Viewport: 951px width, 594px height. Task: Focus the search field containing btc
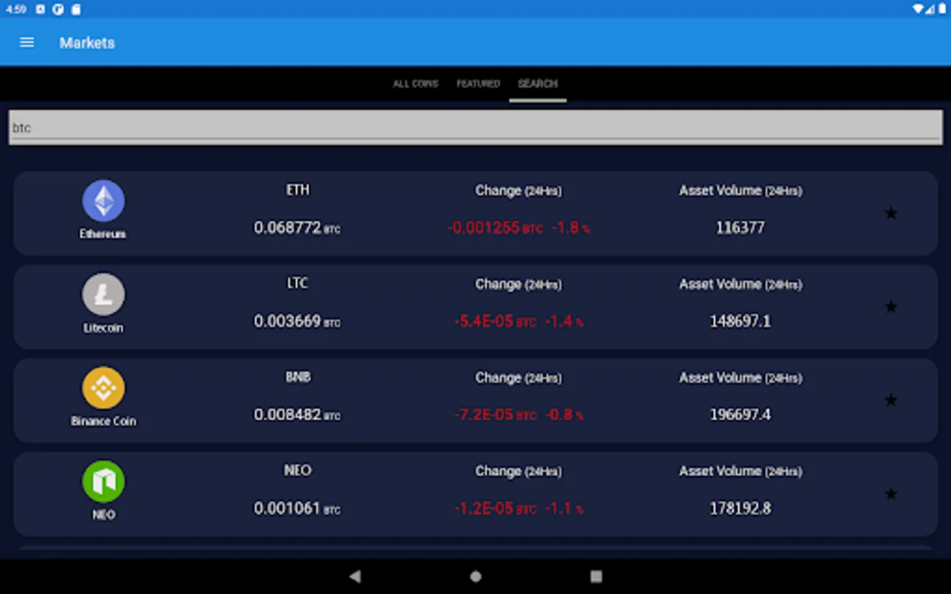click(475, 127)
